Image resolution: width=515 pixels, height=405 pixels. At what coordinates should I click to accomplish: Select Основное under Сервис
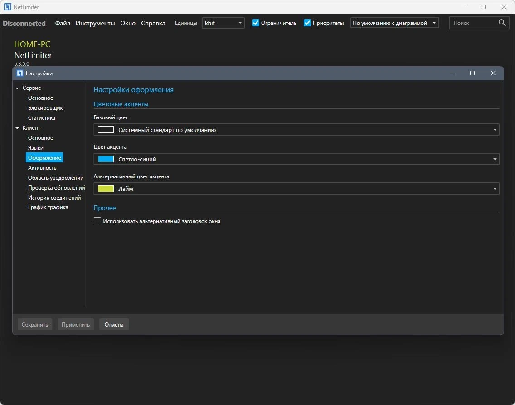40,98
